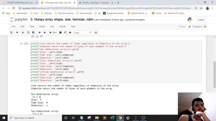Open Excel from the taskbar
Screen dimensions: 216x121
(x=112, y=118)
